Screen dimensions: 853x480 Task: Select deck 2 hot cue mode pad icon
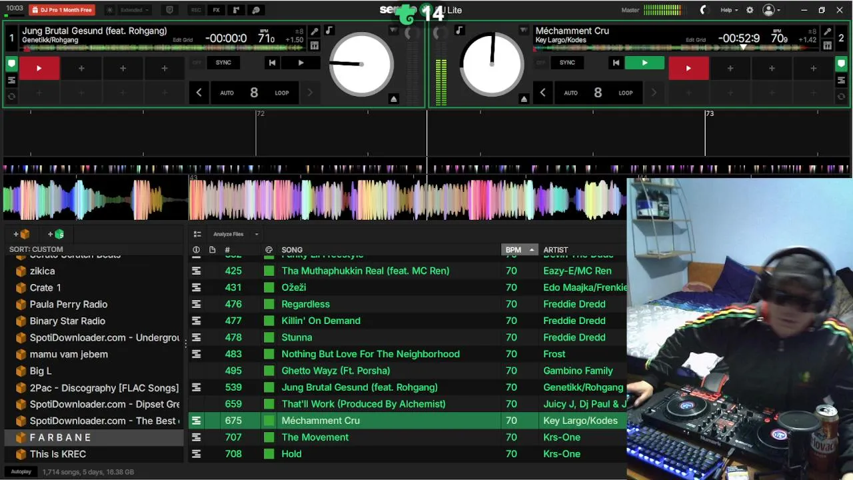[842, 64]
